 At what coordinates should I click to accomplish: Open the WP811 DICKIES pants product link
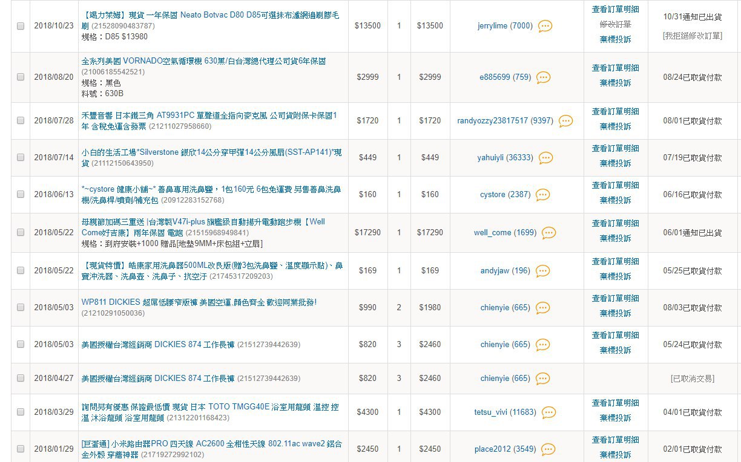[199, 302]
